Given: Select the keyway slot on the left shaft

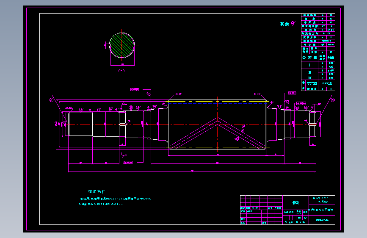Looking at the screenshot, I should (x=123, y=125).
